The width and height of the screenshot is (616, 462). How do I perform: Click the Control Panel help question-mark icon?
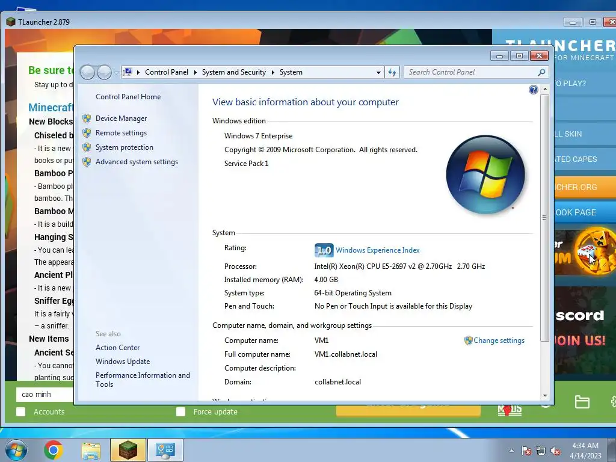click(x=533, y=90)
